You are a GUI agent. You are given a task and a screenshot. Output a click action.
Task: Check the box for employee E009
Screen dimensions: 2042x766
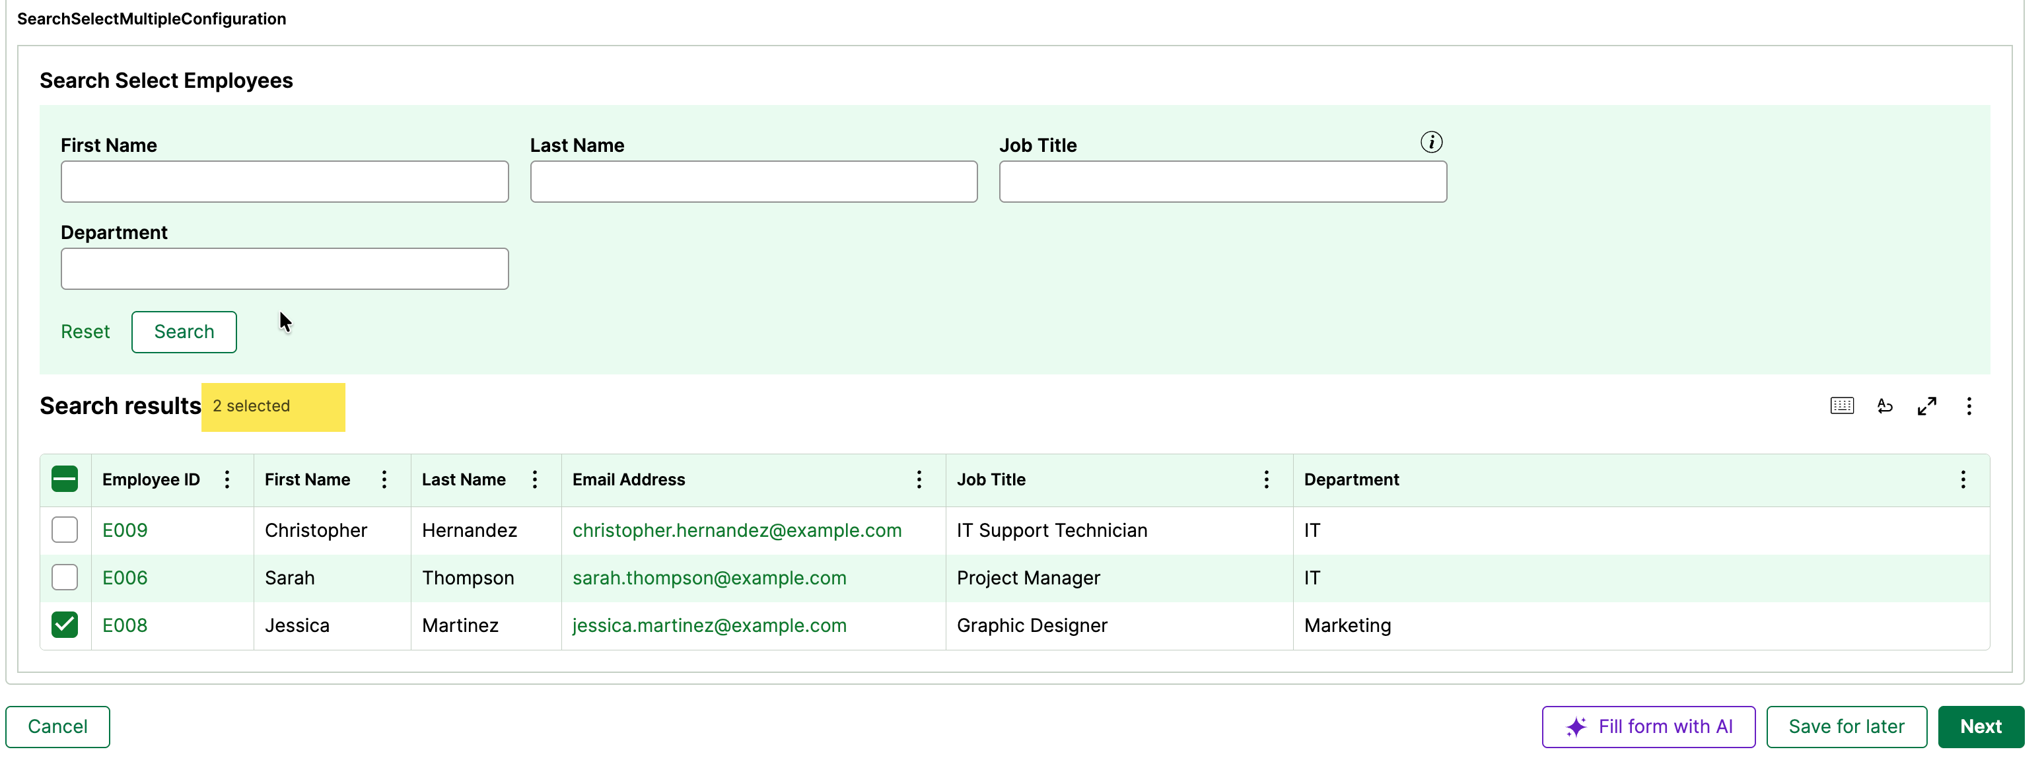pyautogui.click(x=64, y=530)
